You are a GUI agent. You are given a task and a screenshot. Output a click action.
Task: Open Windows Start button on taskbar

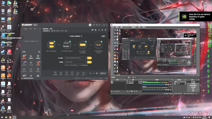tap(2, 117)
